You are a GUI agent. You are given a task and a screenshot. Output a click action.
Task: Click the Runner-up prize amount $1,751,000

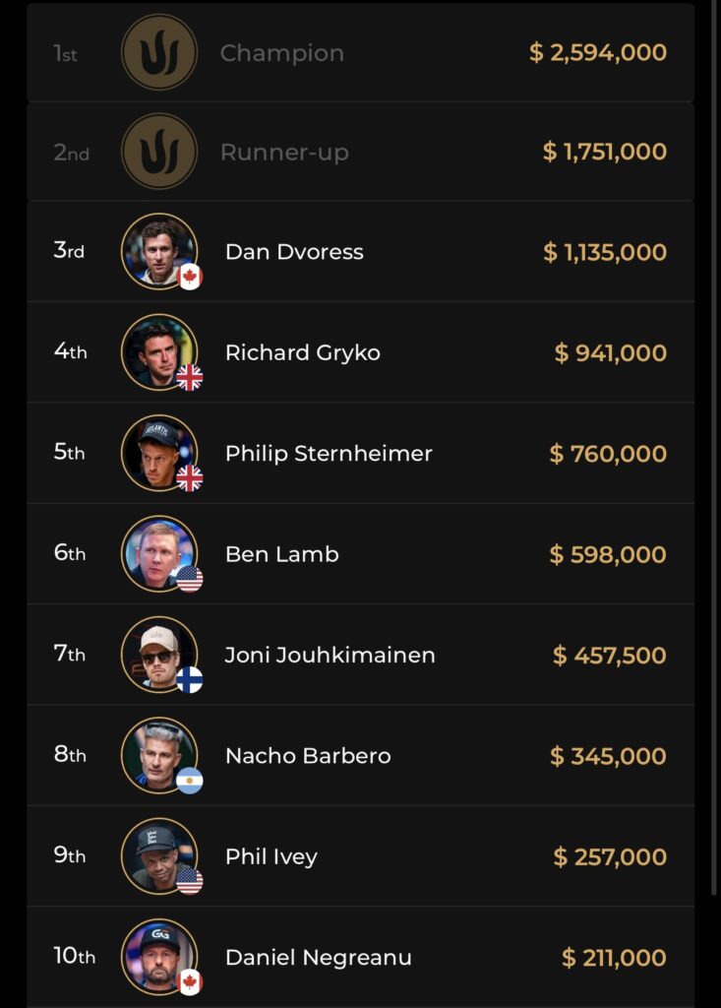(x=604, y=152)
